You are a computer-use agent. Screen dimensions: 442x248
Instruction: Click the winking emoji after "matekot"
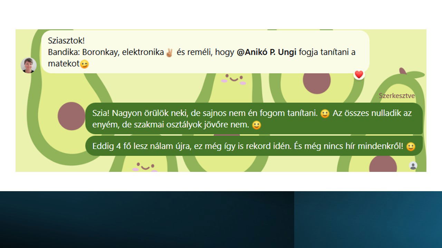84,64
